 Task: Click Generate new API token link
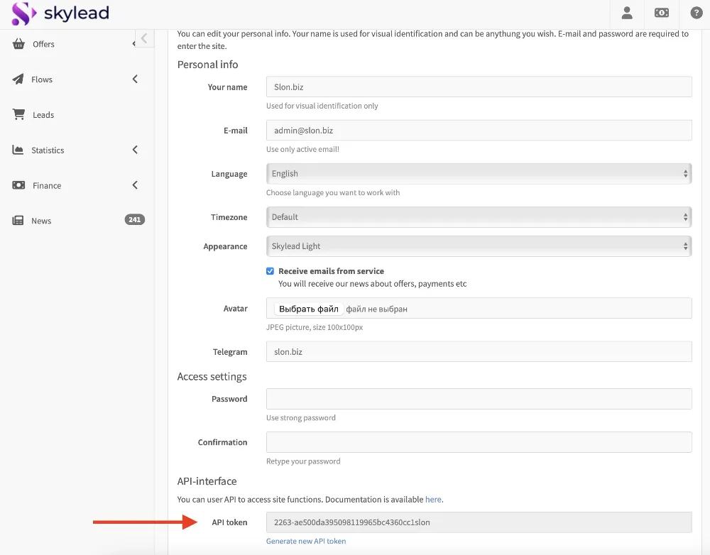pos(305,541)
